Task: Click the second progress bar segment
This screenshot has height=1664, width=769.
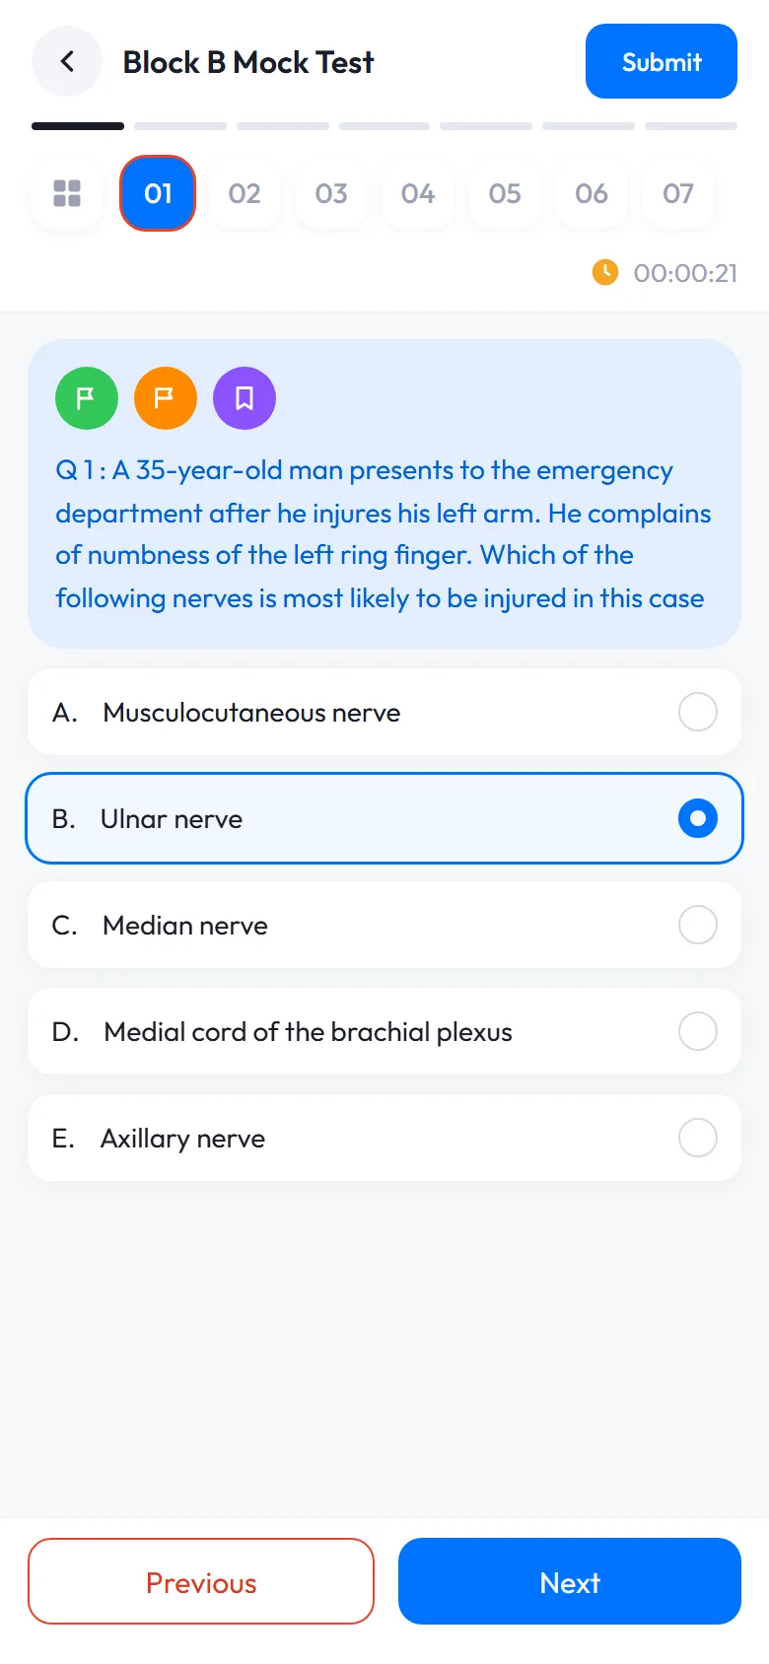Action: [180, 126]
